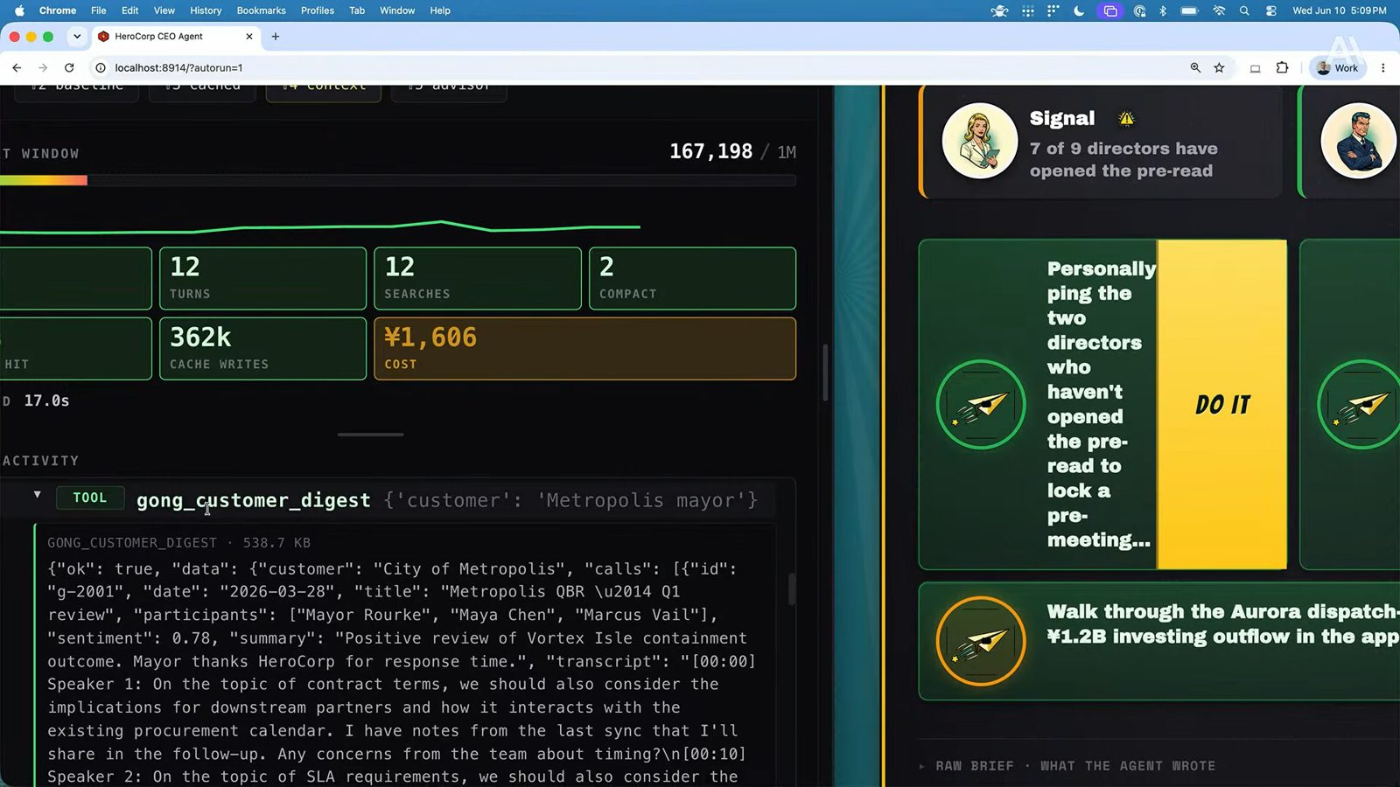1400x787 pixels.
Task: Click the warning icon beside Signal
Action: (1126, 118)
